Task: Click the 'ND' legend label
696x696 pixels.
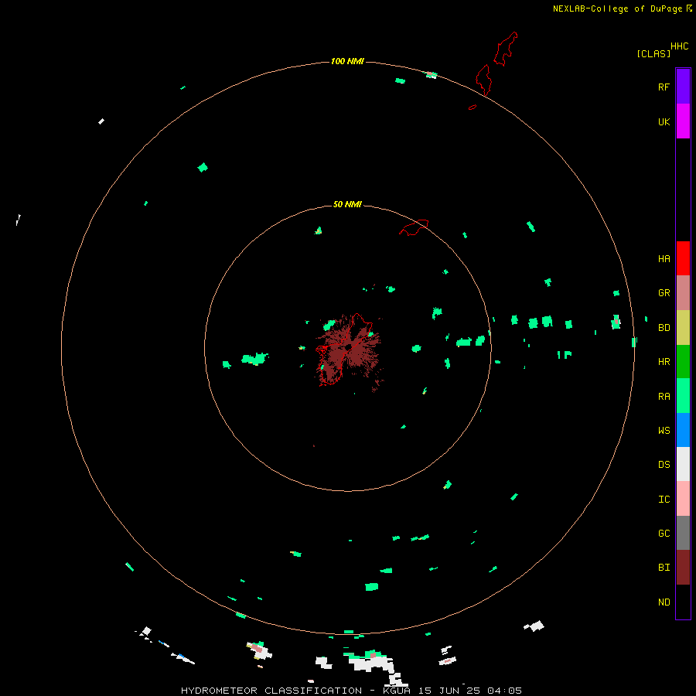Action: [x=664, y=602]
